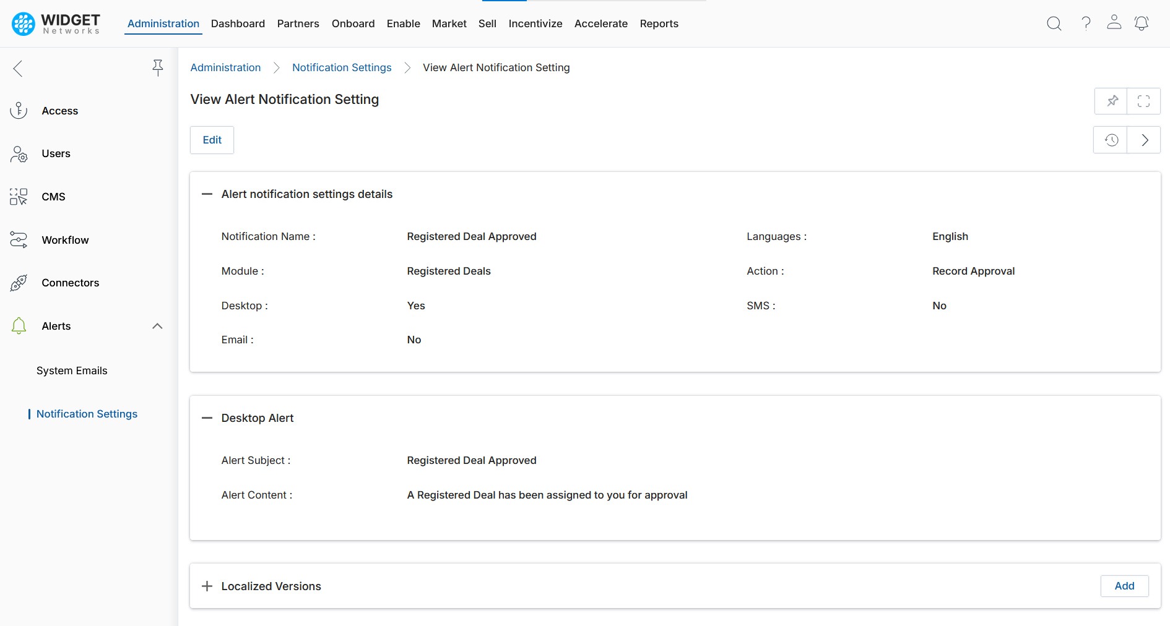This screenshot has height=626, width=1170.
Task: Open the Onboard menu item
Action: point(353,24)
